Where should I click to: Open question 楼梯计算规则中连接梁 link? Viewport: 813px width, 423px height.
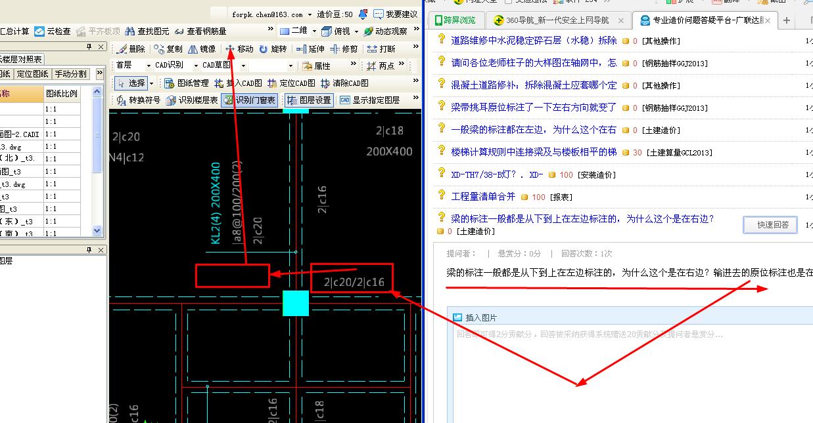534,152
